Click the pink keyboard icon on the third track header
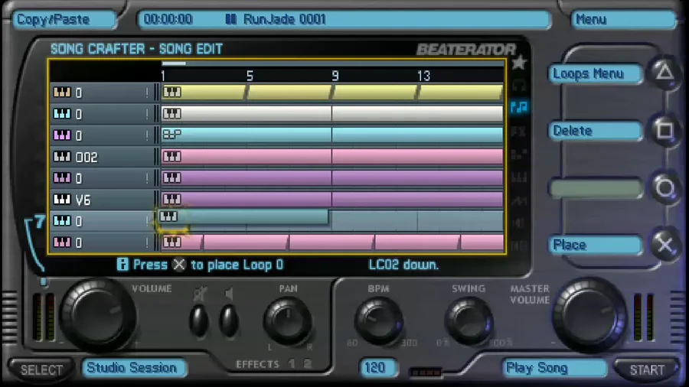The height and width of the screenshot is (387, 689). (x=62, y=135)
